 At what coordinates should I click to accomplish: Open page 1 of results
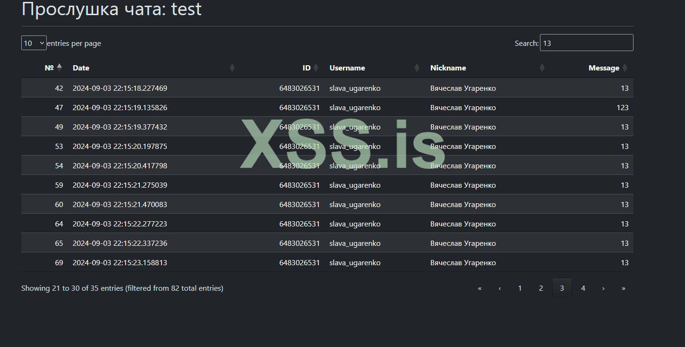tap(520, 288)
